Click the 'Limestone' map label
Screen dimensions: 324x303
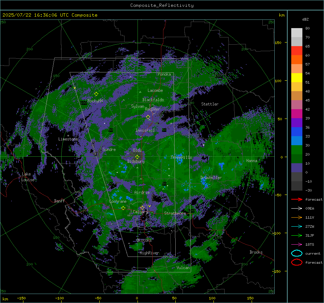(x=68, y=139)
